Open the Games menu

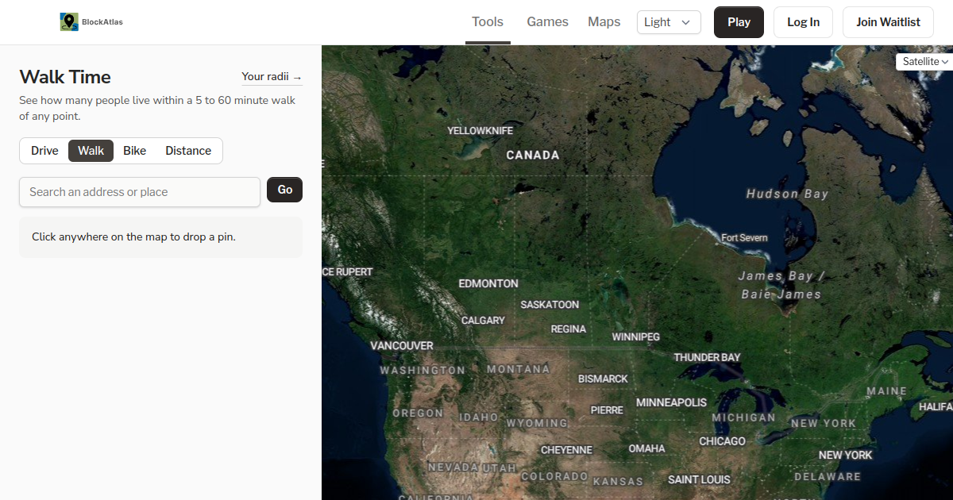pos(547,22)
